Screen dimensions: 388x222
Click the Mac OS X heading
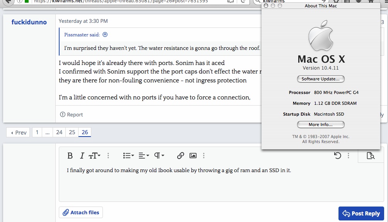321,59
